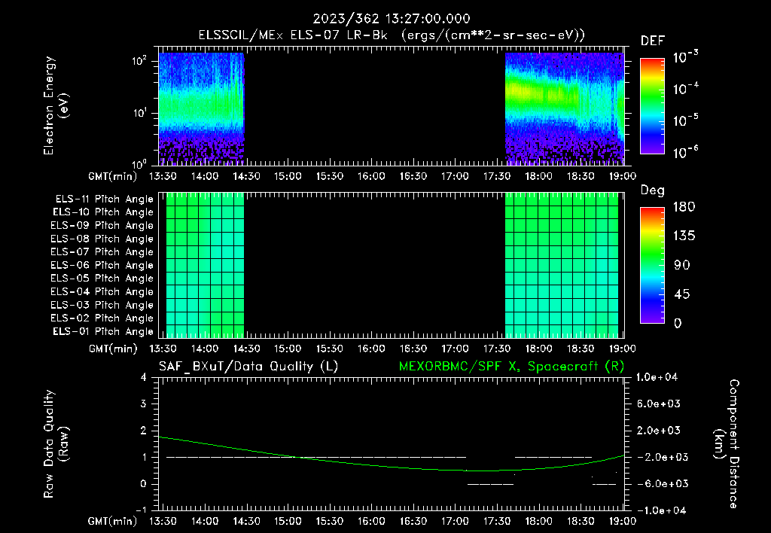Click the Component Distance (km) axis label
Image resolution: width=771 pixels, height=533 pixels.
[x=727, y=444]
